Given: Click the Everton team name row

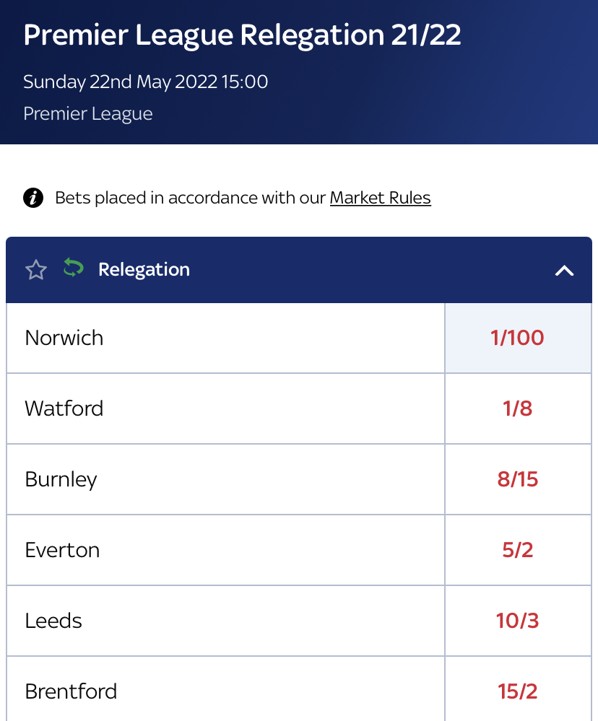Looking at the screenshot, I should click(225, 550).
